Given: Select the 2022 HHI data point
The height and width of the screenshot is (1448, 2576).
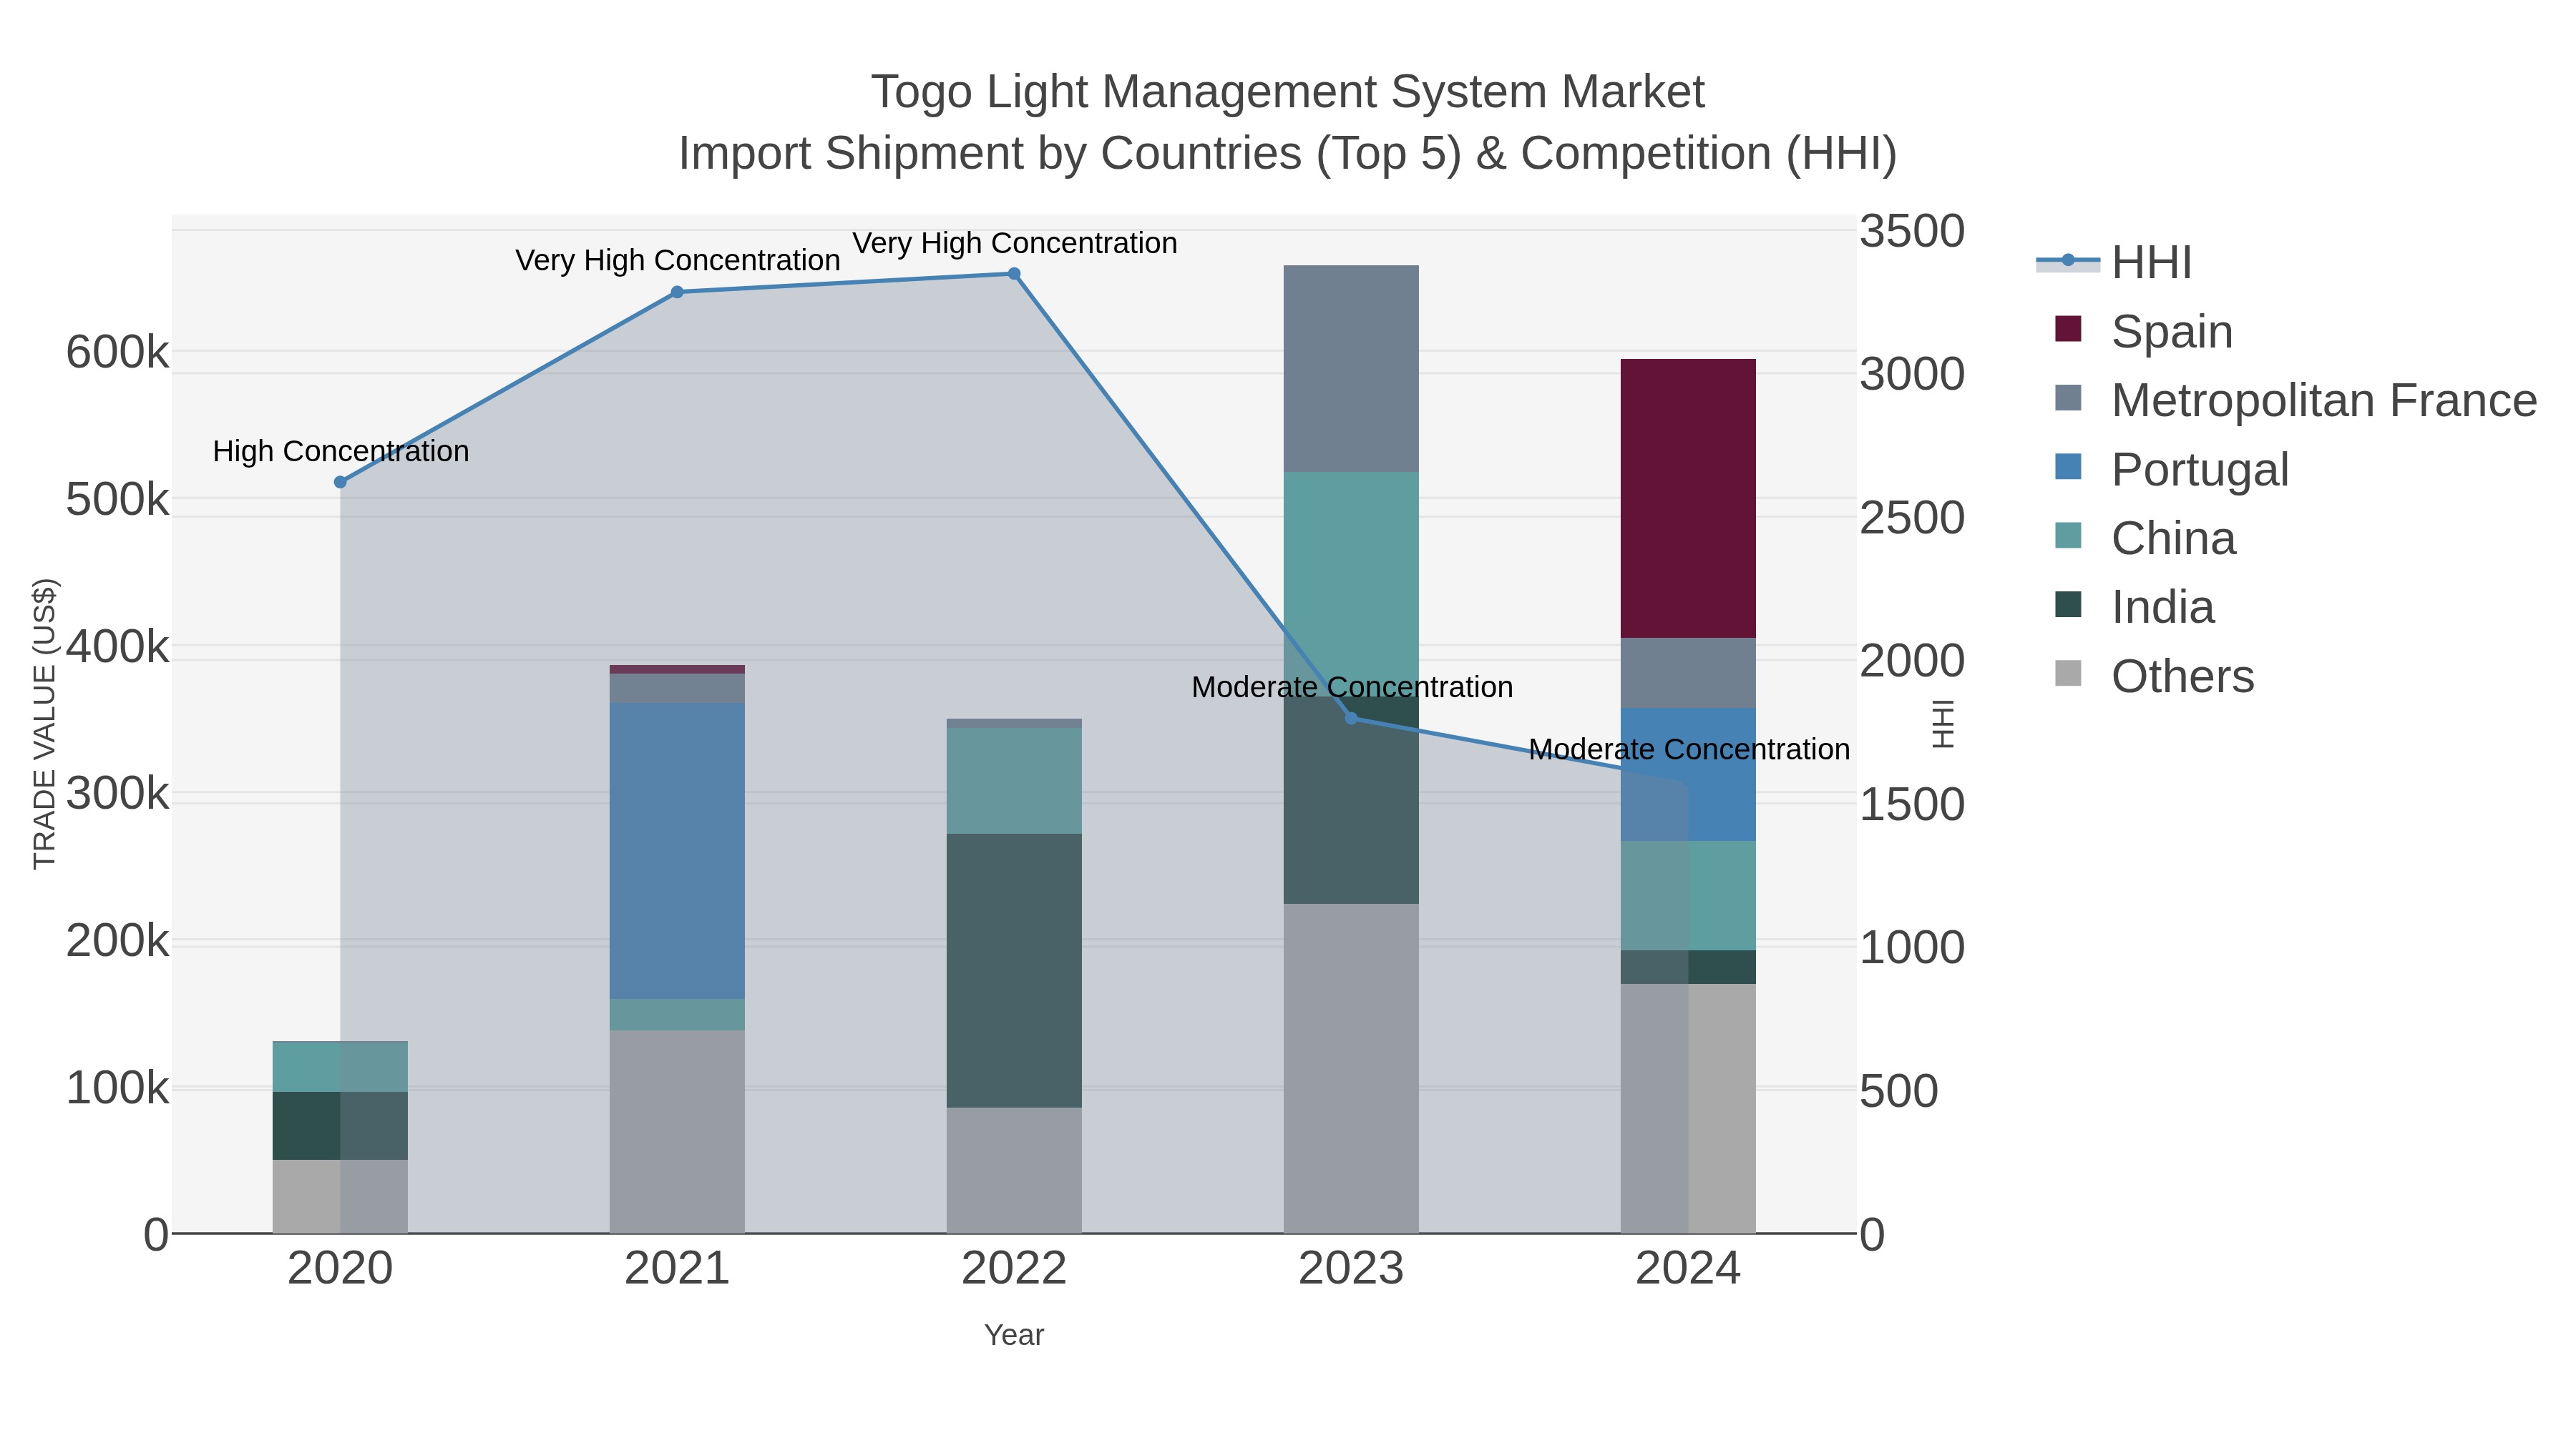Looking at the screenshot, I should click(x=1014, y=274).
